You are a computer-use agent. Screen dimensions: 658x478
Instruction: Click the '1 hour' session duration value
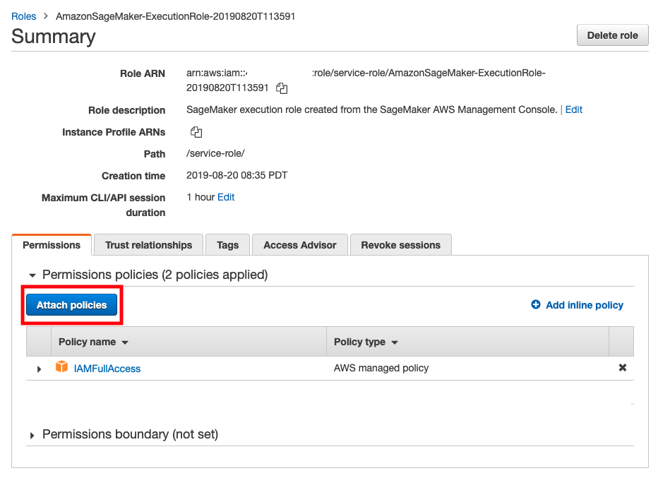pyautogui.click(x=201, y=197)
